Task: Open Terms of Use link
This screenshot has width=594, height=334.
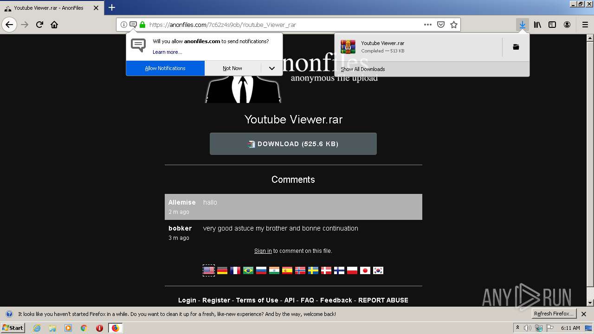Action: pyautogui.click(x=257, y=300)
